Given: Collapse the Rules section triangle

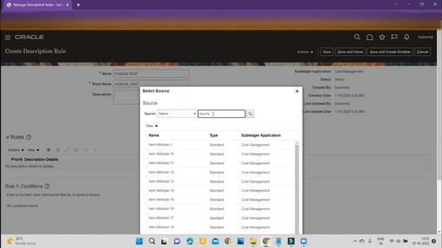Looking at the screenshot, I should 8,137.
